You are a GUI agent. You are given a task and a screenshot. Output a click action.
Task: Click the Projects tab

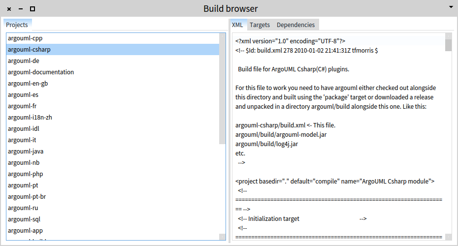click(17, 25)
